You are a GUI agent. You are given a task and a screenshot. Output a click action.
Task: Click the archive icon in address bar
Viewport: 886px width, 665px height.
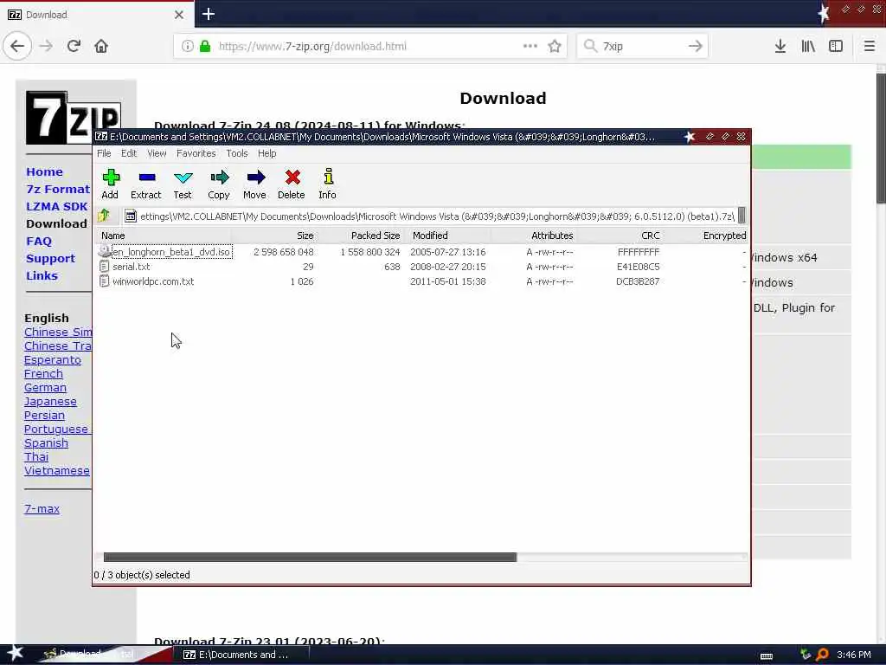click(131, 216)
